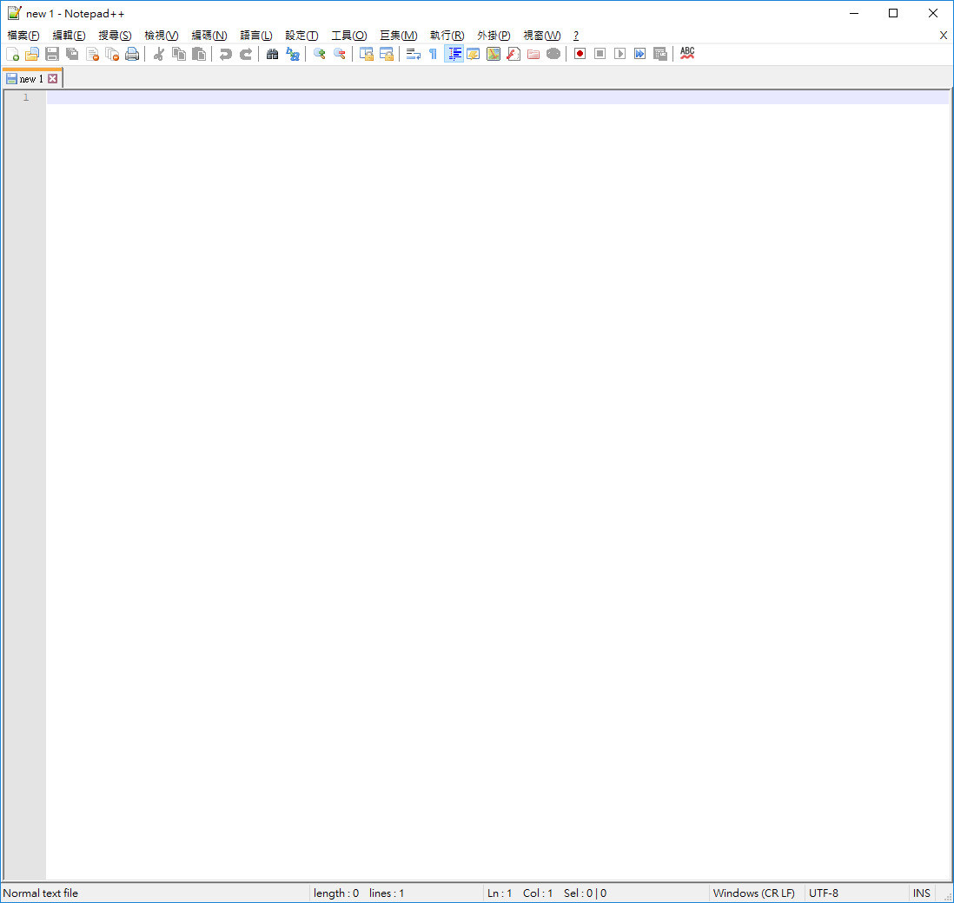Toggle word wrap in the toolbar
Image resolution: width=954 pixels, height=903 pixels.
click(414, 54)
